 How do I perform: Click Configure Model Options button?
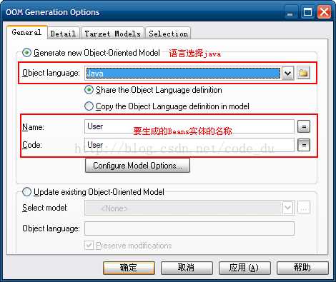(137, 166)
